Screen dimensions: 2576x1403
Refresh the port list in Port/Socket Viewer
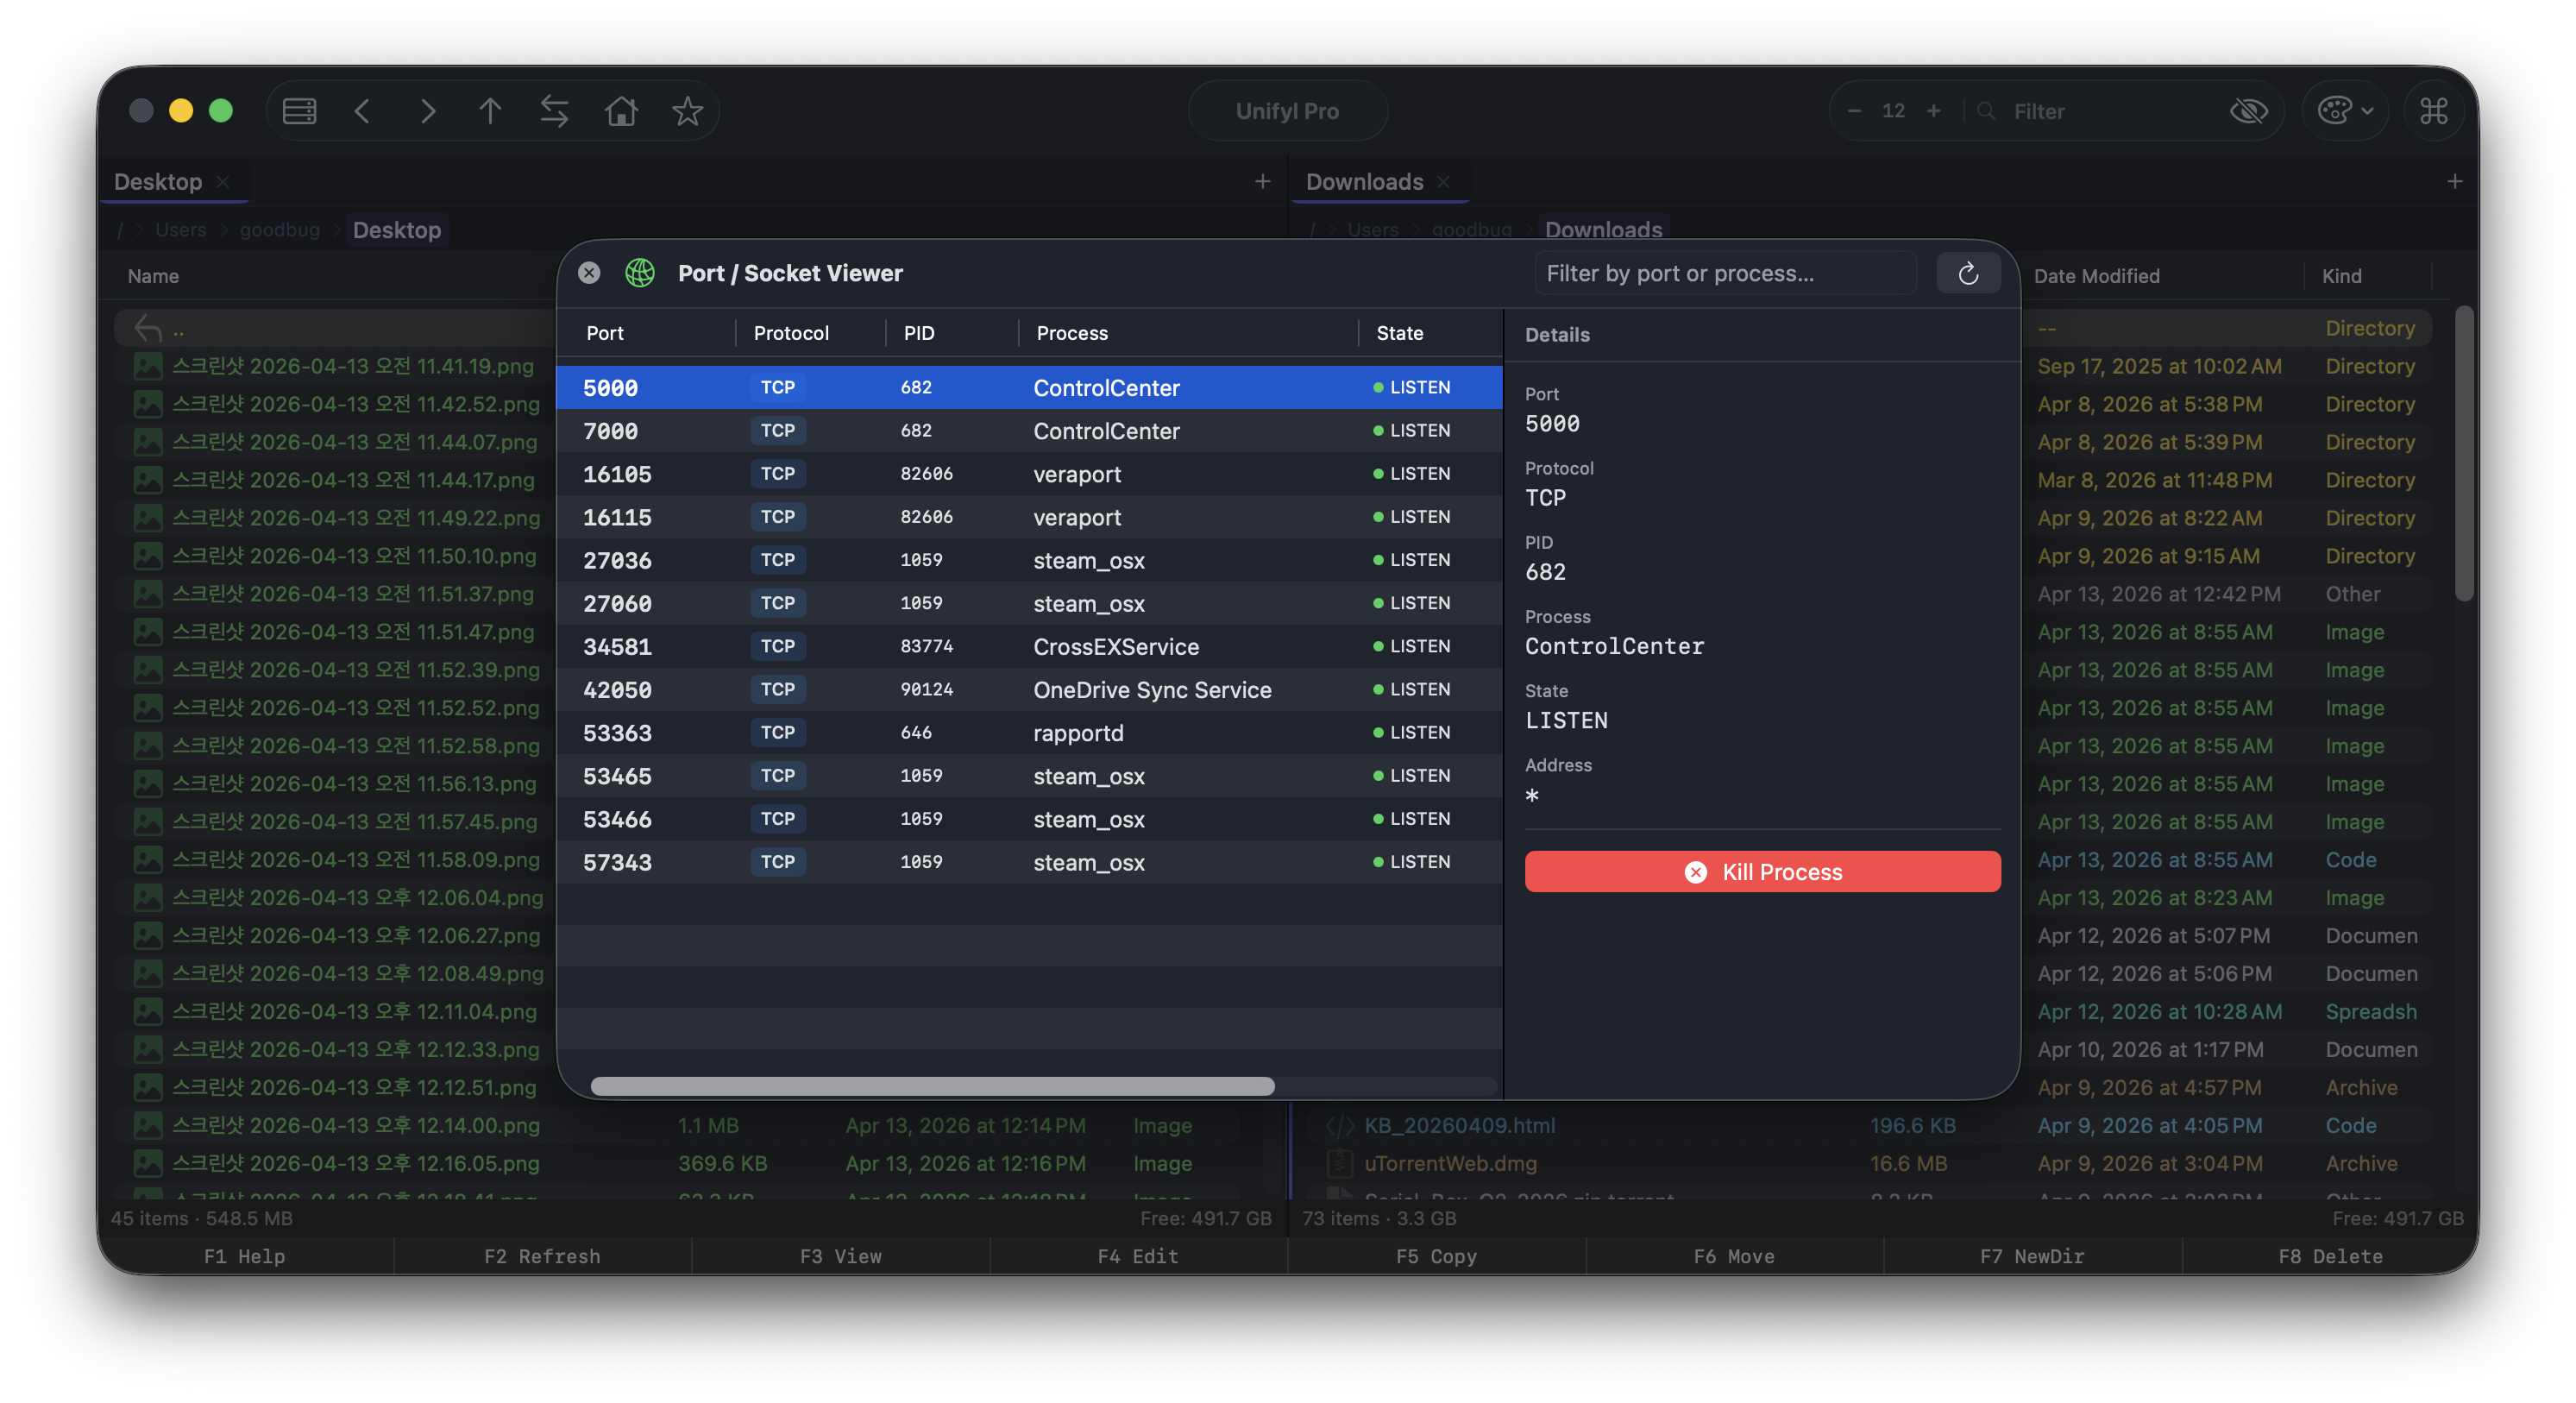click(1968, 272)
